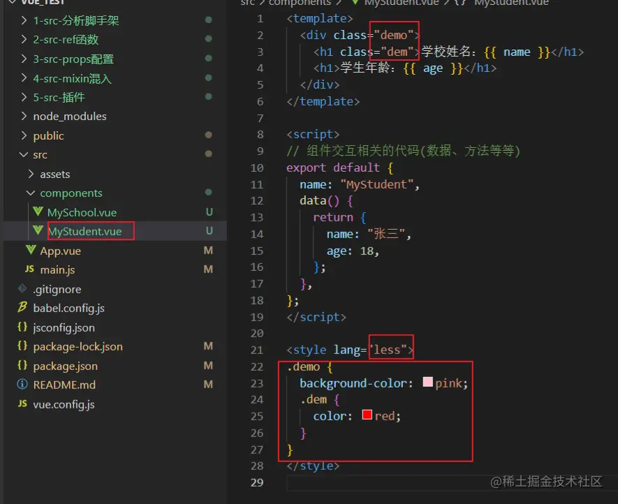Expand the public folder chevron

(24, 135)
